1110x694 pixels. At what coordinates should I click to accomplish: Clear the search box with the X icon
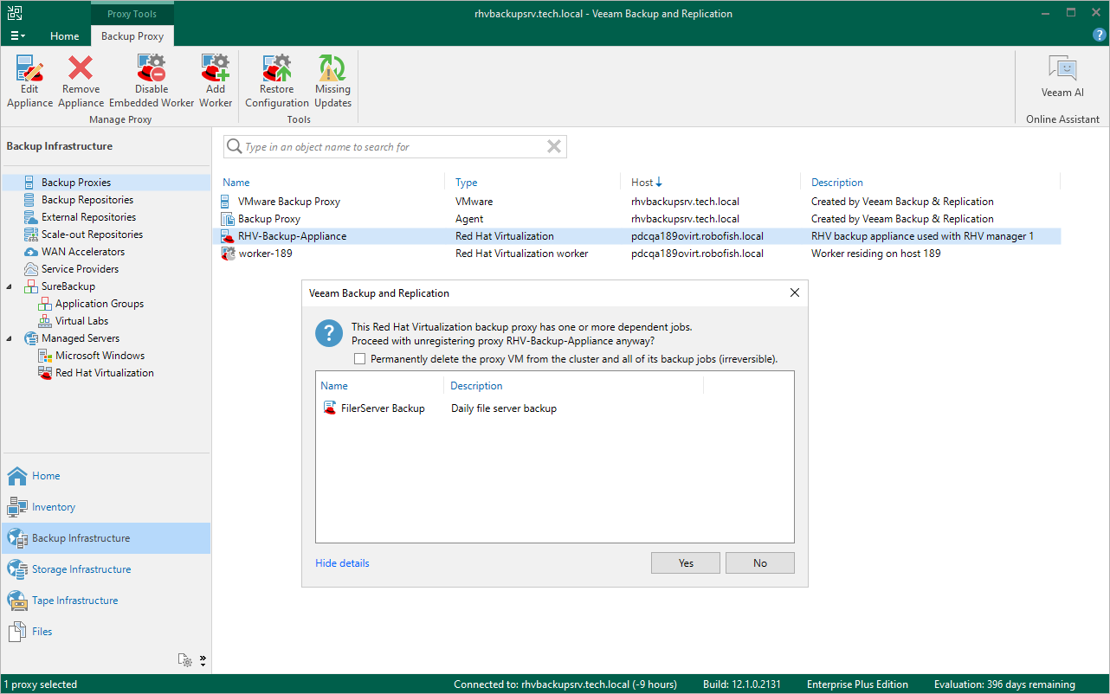point(554,147)
